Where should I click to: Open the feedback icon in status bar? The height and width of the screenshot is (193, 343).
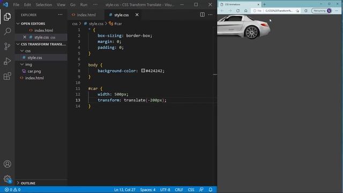point(202,190)
